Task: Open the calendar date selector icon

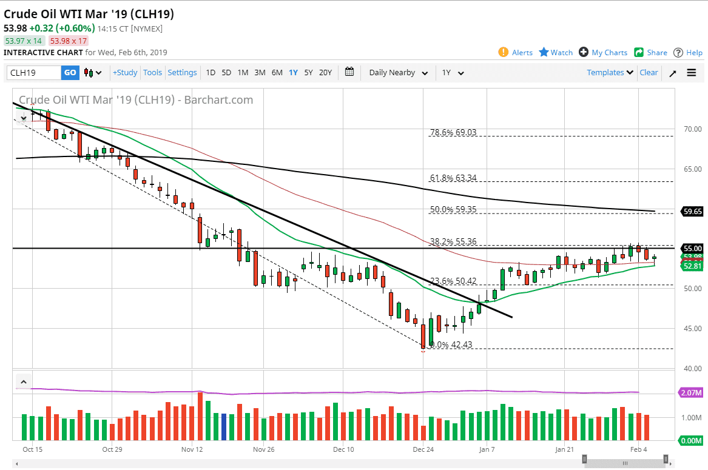Action: tap(349, 72)
